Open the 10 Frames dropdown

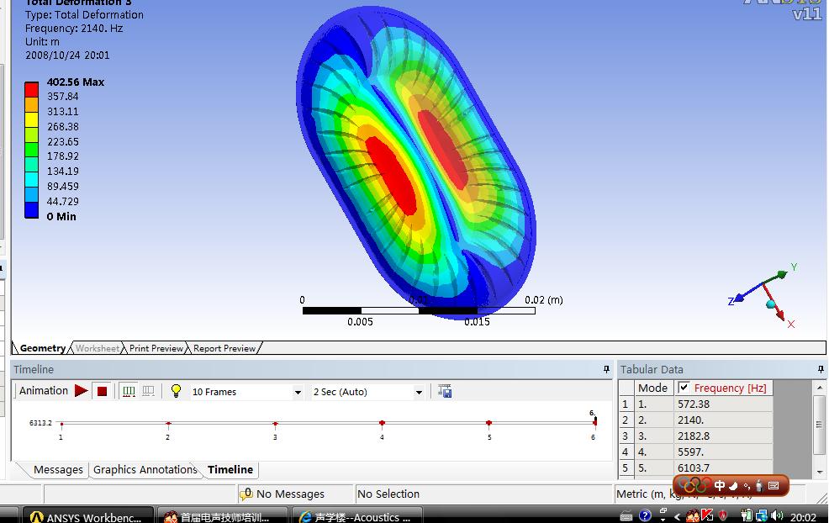[297, 392]
